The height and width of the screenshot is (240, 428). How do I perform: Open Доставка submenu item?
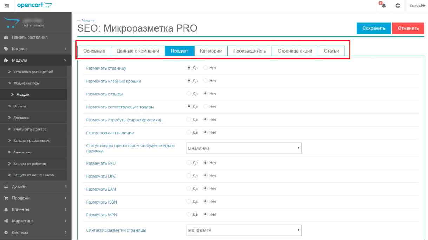[x=34, y=118]
